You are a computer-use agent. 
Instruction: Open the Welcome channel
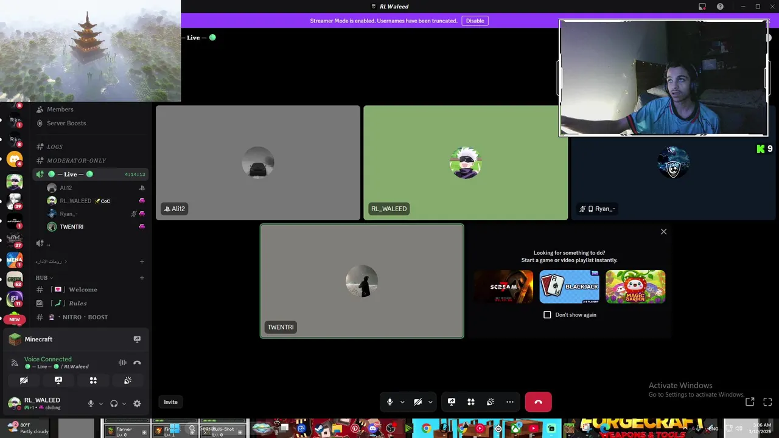tap(83, 290)
